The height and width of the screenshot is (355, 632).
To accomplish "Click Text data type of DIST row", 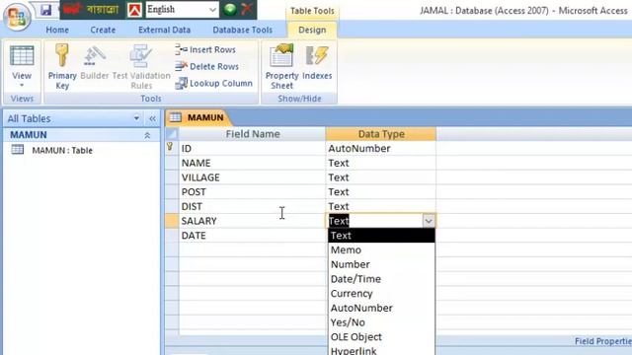I will 380,206.
